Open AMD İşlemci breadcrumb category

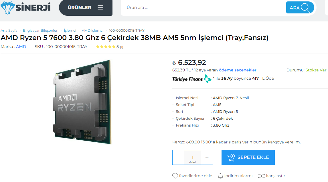[92, 31]
